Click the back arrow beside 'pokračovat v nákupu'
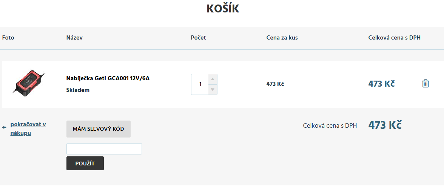The height and width of the screenshot is (188, 444). click(x=4, y=128)
